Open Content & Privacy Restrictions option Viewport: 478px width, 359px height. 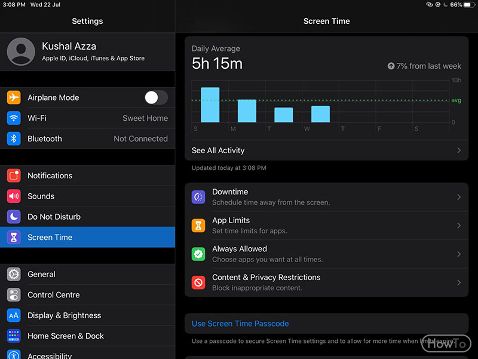pos(326,282)
